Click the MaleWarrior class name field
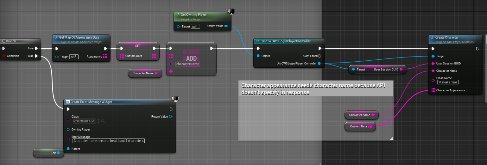This screenshot has width=487, height=165. pyautogui.click(x=448, y=82)
